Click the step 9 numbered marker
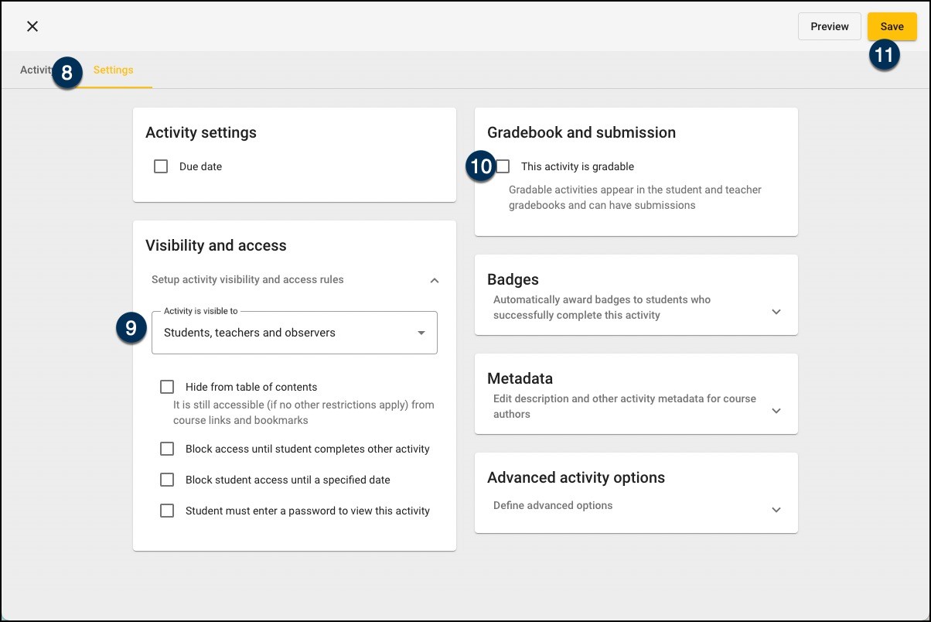Screen dimensions: 931x622 point(131,328)
